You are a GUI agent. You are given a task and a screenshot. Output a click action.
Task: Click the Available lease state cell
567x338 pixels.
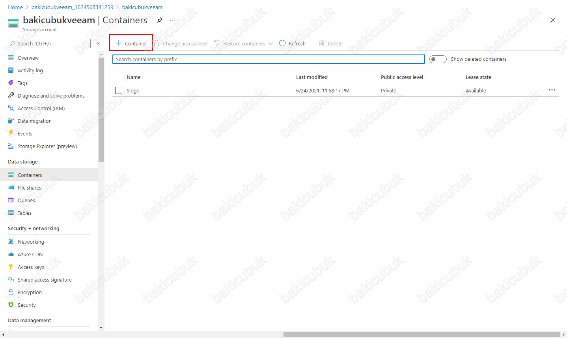[476, 90]
